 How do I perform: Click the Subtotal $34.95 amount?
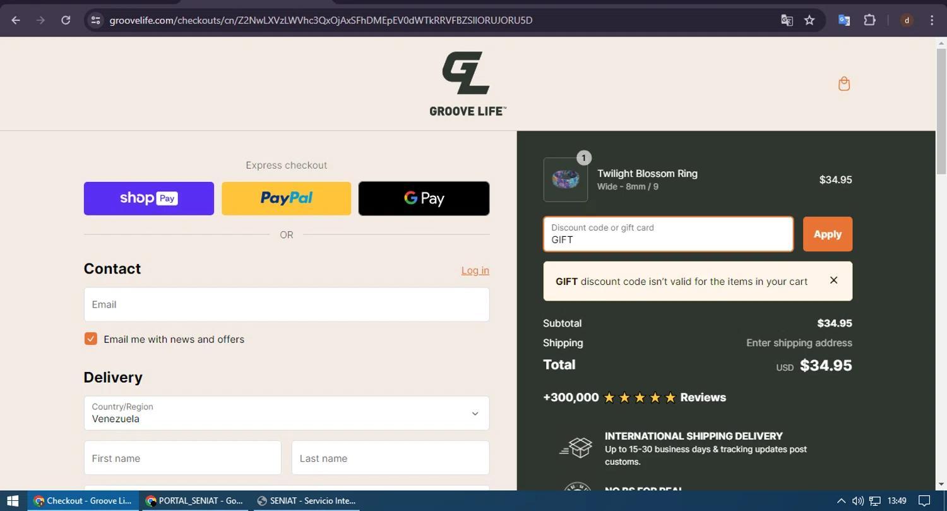click(835, 323)
